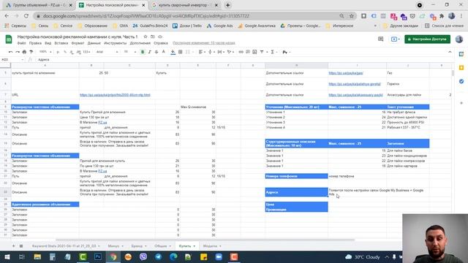This screenshot has height=263, width=468.
Task: Open Calendar in the side panel
Action: coord(461,54)
